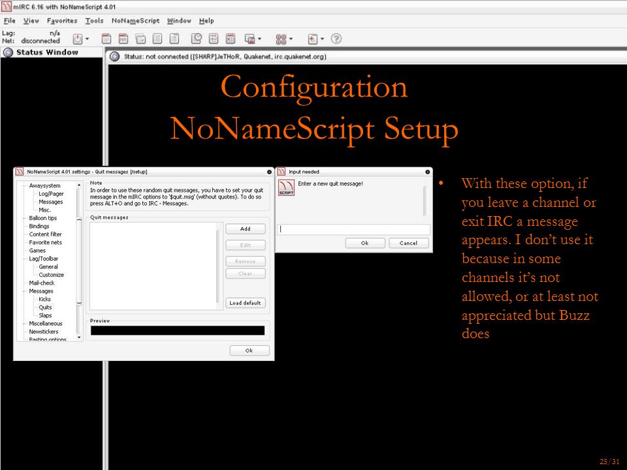This screenshot has width=627, height=470.
Task: Select Log/Pager in the settings tree
Action: point(51,194)
